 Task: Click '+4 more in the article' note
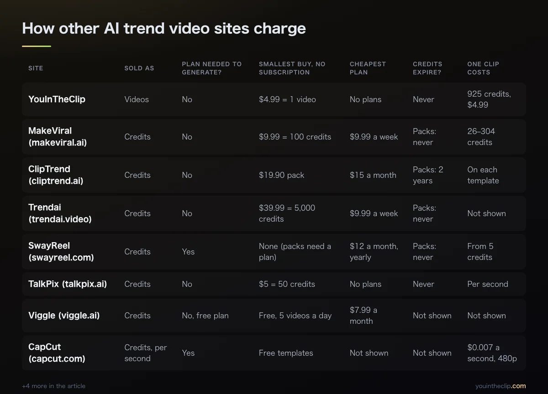[53, 386]
